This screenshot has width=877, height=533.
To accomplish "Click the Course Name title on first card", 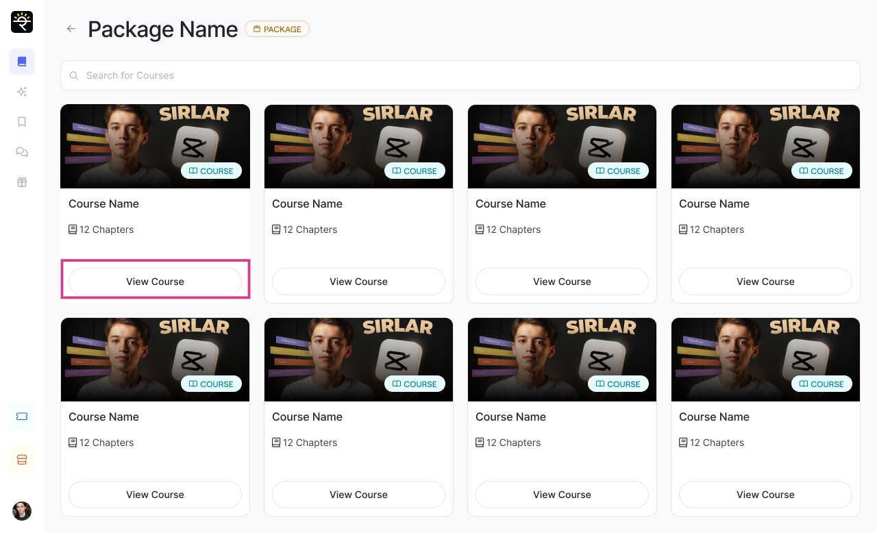I will (104, 204).
